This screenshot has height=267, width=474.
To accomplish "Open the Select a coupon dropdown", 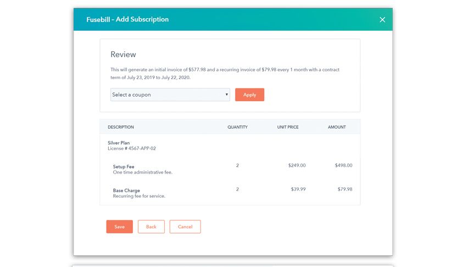I will [x=170, y=94].
